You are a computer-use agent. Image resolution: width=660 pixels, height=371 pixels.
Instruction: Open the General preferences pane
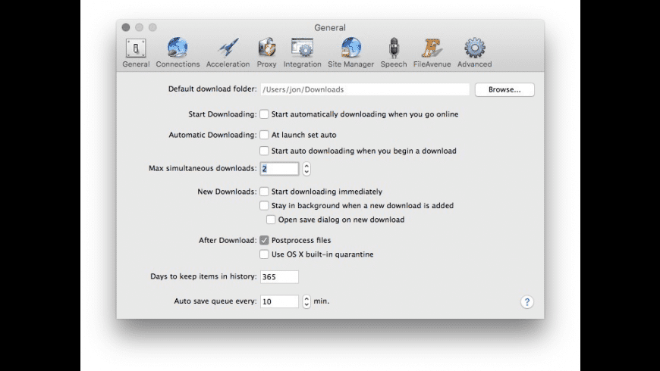(x=136, y=53)
